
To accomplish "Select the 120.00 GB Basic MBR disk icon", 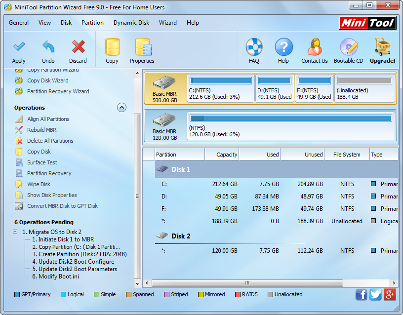I will click(x=164, y=120).
